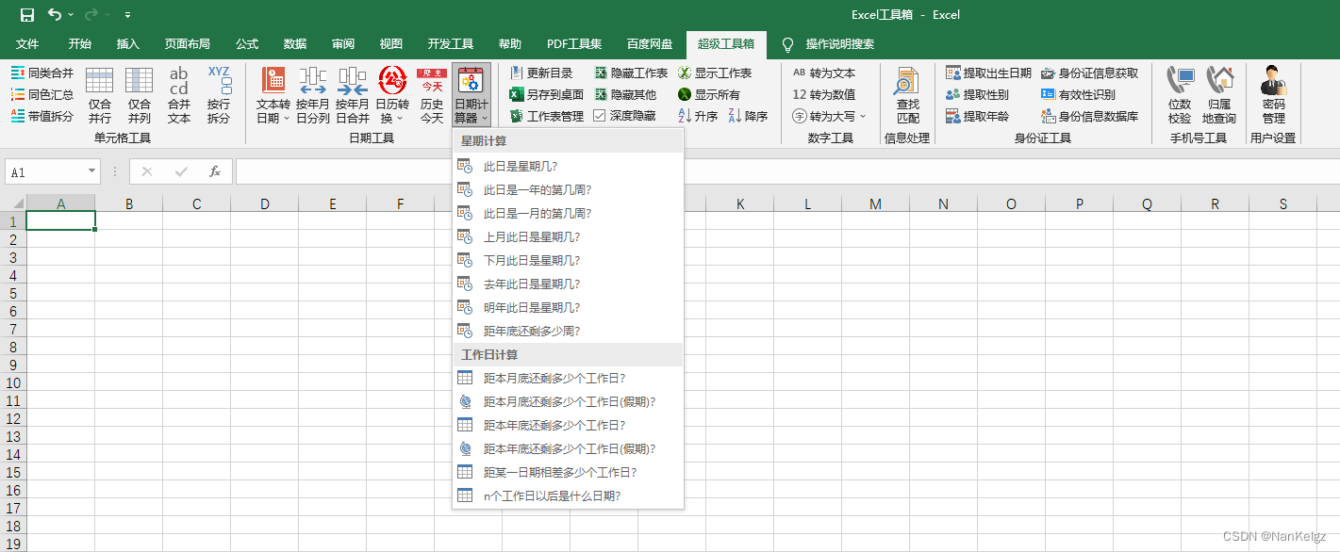This screenshot has height=552, width=1340.
Task: Select the 同类合并 cell tool
Action: (41, 72)
